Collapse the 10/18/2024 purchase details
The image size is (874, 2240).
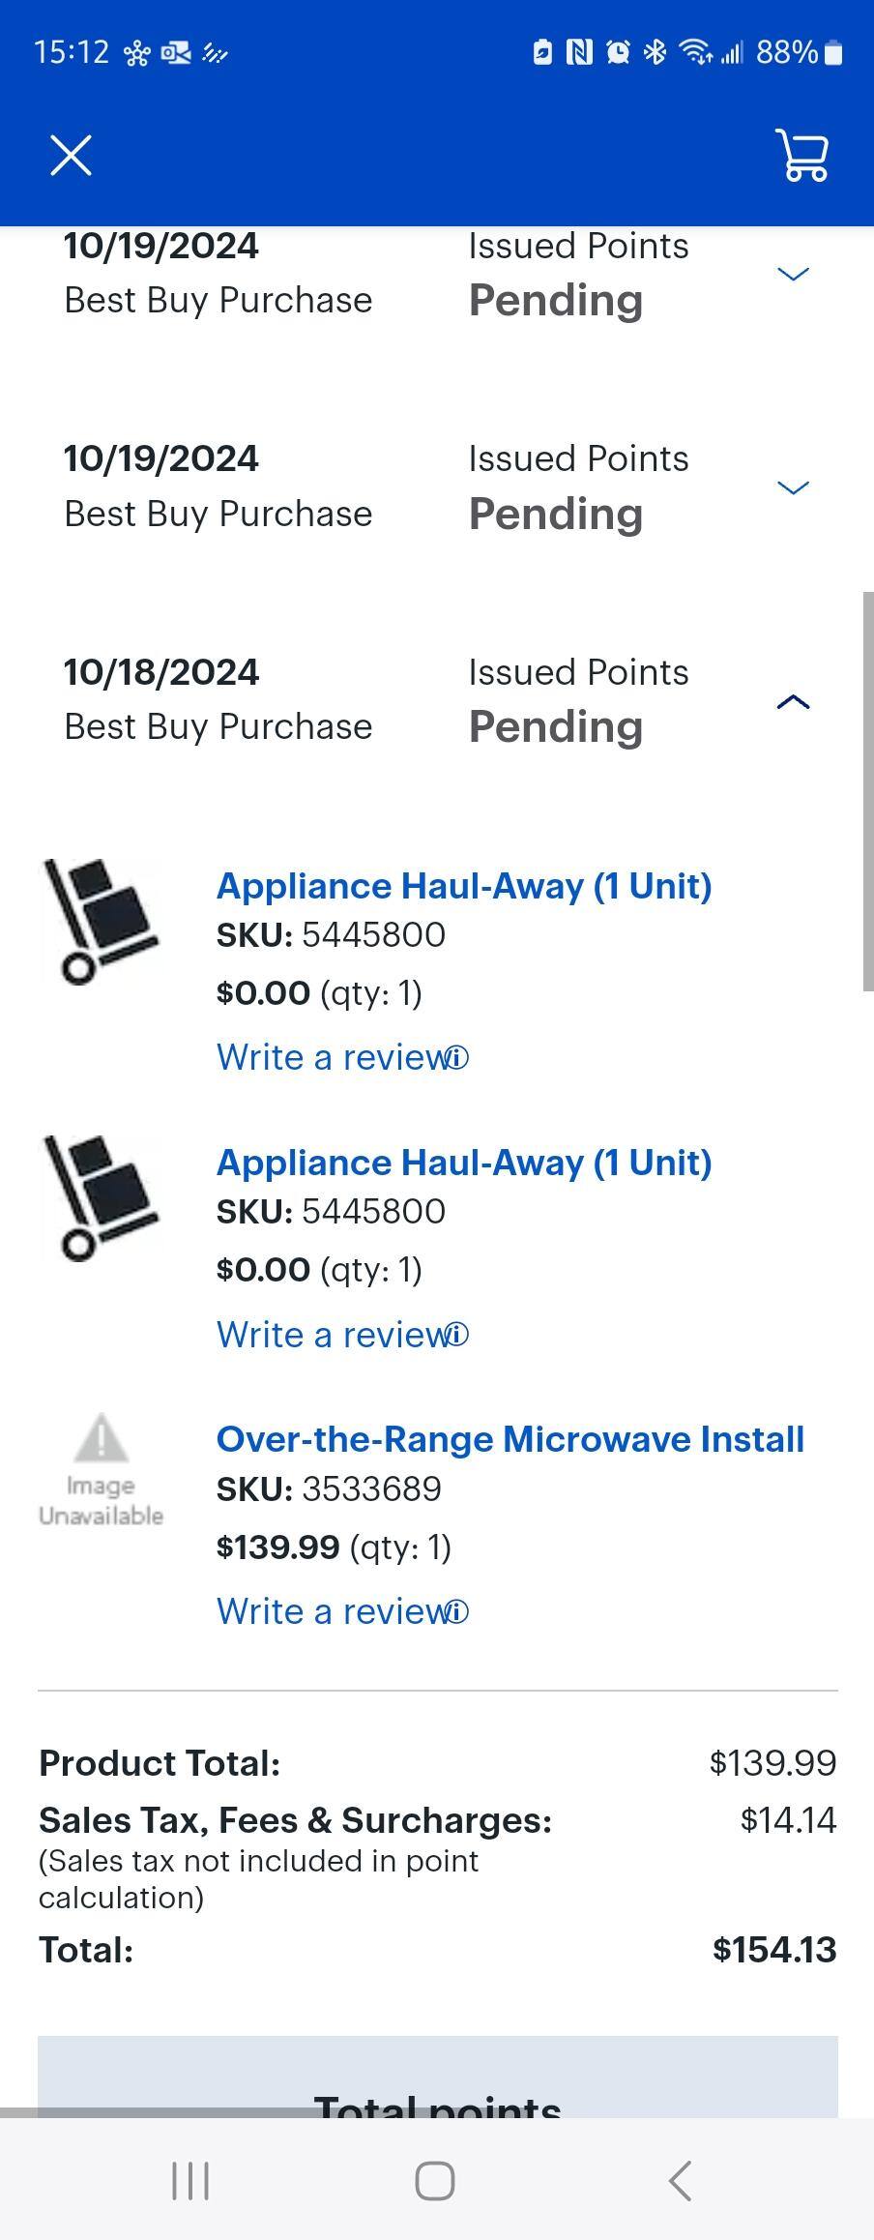point(793,701)
